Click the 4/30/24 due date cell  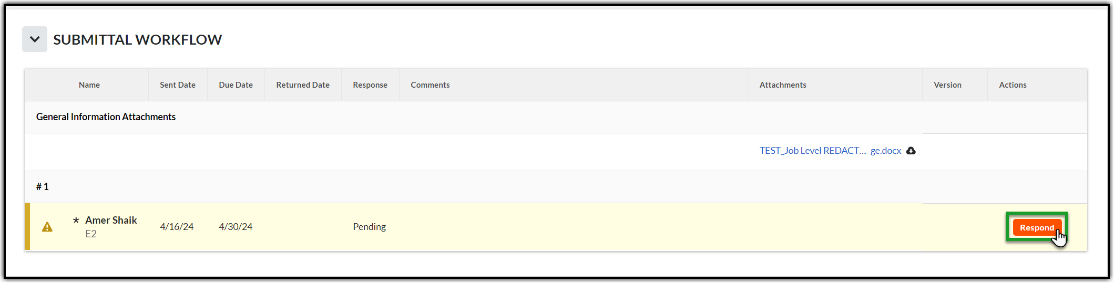click(x=236, y=227)
